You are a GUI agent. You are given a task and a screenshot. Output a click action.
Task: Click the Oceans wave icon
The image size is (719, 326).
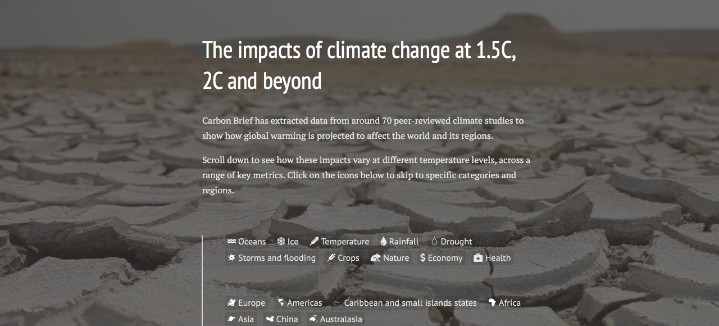pos(231,242)
